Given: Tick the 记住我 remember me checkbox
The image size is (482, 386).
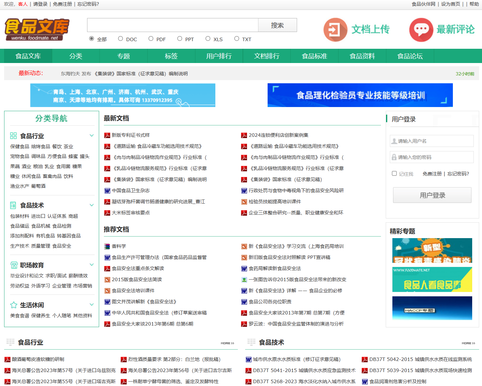Looking at the screenshot, I should tap(394, 174).
